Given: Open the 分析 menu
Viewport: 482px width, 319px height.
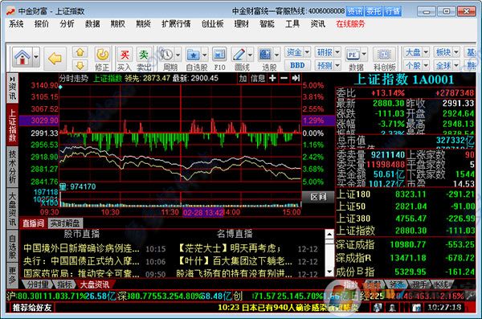Looking at the screenshot, I should coord(67,24).
